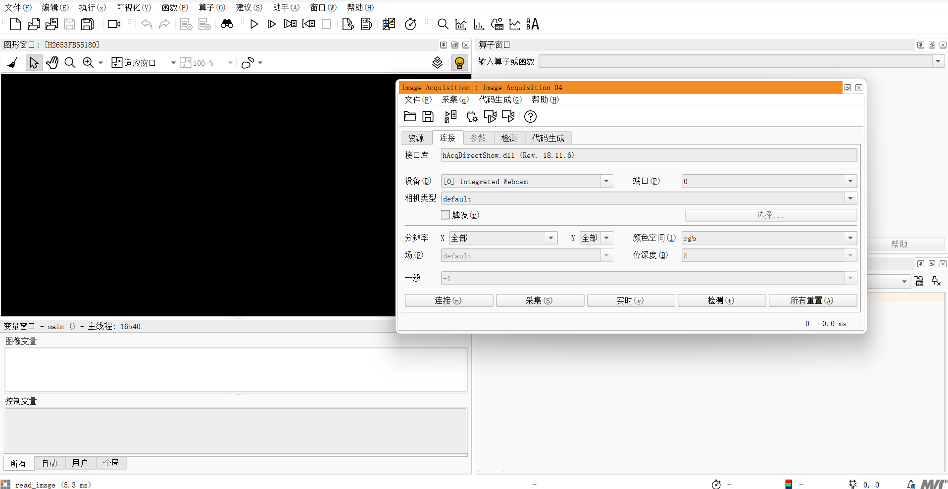
Task: Expand the 设备 Integrated Webcam dropdown
Action: [x=606, y=181]
